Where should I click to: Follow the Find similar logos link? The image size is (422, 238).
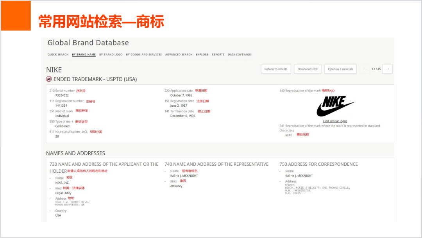click(x=335, y=121)
